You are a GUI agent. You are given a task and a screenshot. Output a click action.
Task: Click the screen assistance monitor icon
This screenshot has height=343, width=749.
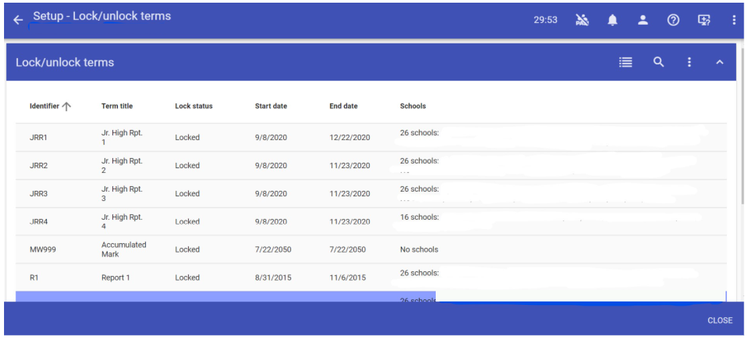tap(703, 20)
